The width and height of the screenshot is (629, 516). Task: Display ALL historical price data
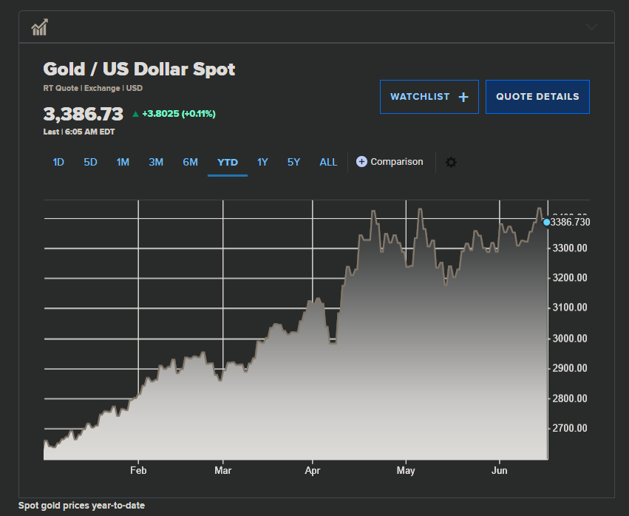tap(328, 162)
